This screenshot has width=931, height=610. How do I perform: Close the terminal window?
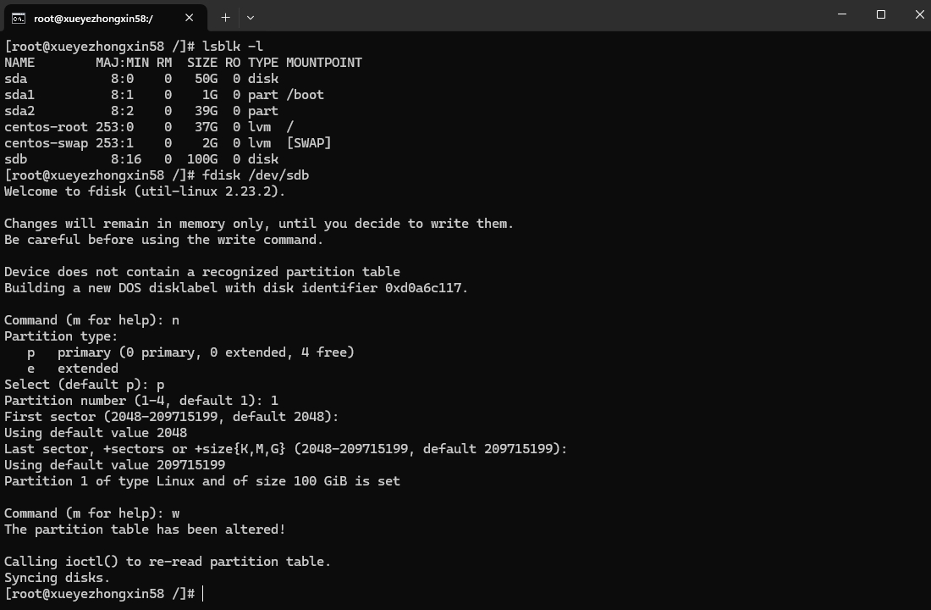coord(919,14)
